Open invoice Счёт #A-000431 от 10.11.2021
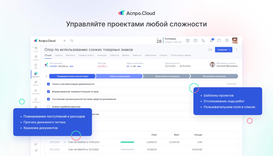Viewport: 273px width, 156px height. 83,150
